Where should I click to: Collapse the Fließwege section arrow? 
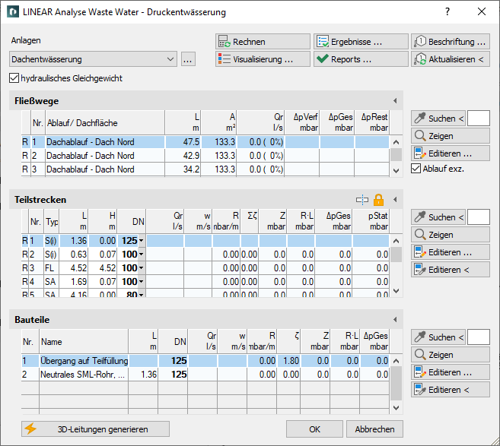pos(395,101)
